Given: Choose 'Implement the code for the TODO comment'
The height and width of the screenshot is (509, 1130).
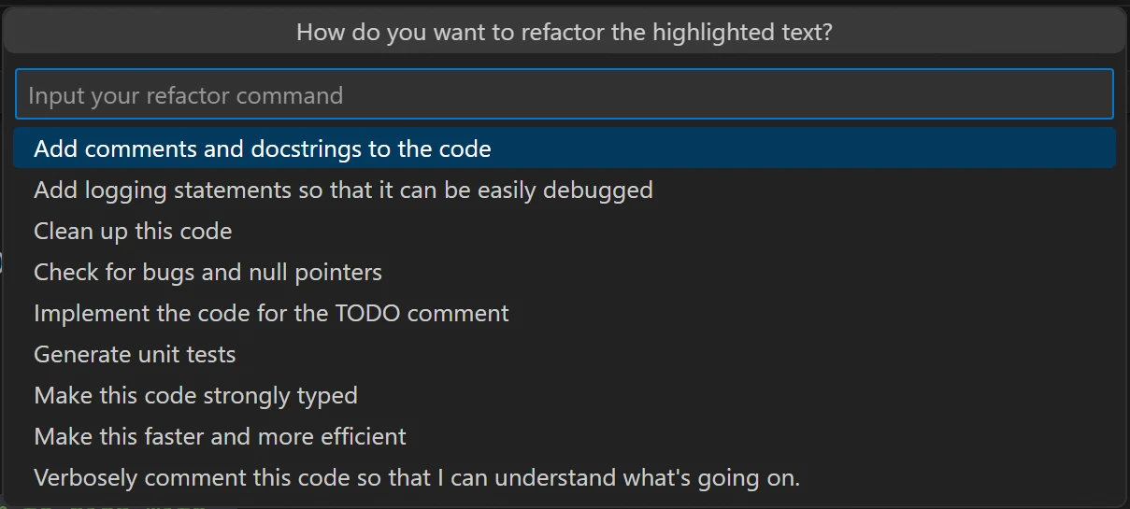Looking at the screenshot, I should pos(271,313).
